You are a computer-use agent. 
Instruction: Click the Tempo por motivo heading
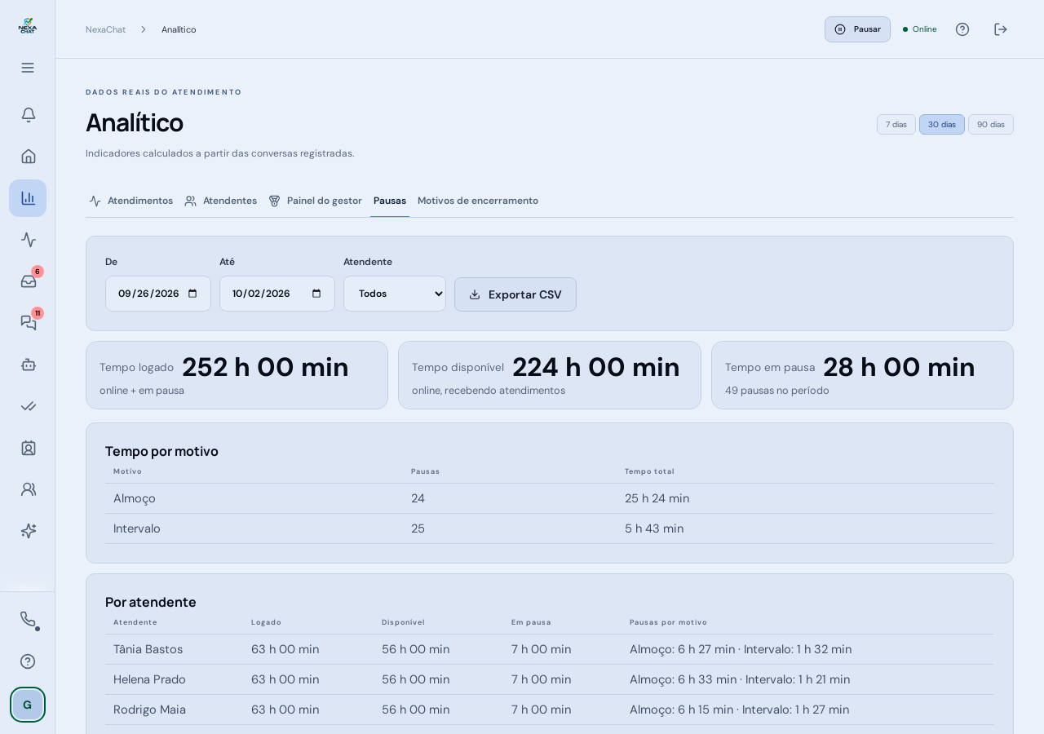[x=161, y=451]
